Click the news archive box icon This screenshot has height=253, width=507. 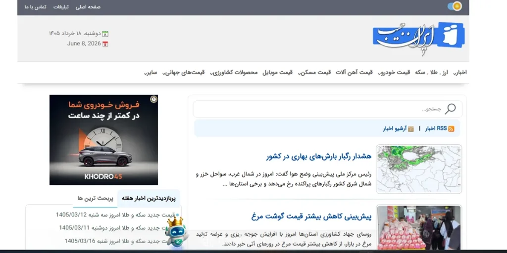tap(411, 129)
